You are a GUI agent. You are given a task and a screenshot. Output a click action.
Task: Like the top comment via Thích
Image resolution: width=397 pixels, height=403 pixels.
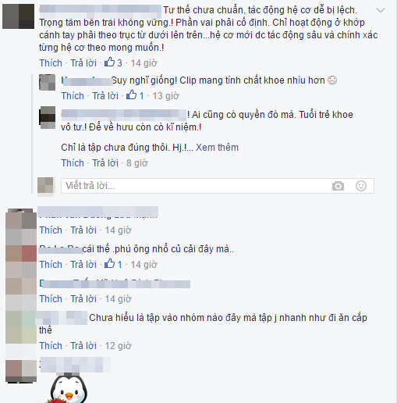[51, 62]
